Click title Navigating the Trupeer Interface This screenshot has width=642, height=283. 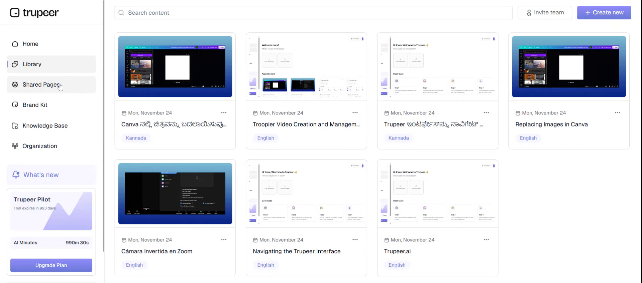[297, 251]
